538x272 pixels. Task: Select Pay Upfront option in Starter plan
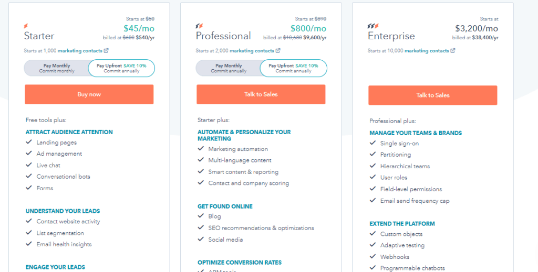121,68
